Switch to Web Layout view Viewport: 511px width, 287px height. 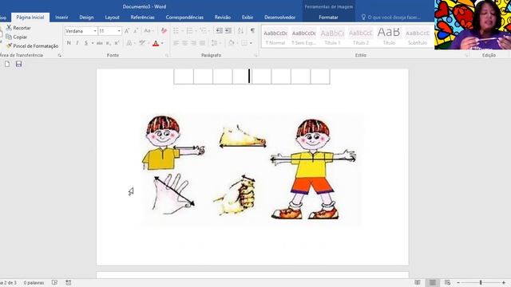447,282
